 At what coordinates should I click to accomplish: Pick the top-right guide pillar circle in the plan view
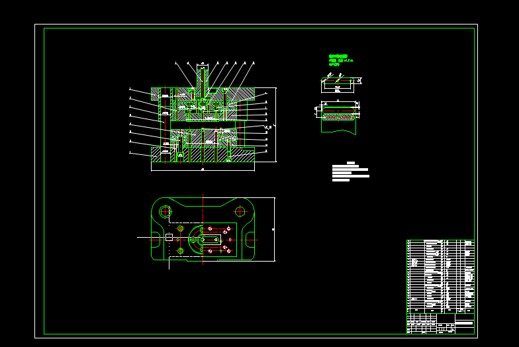click(240, 211)
